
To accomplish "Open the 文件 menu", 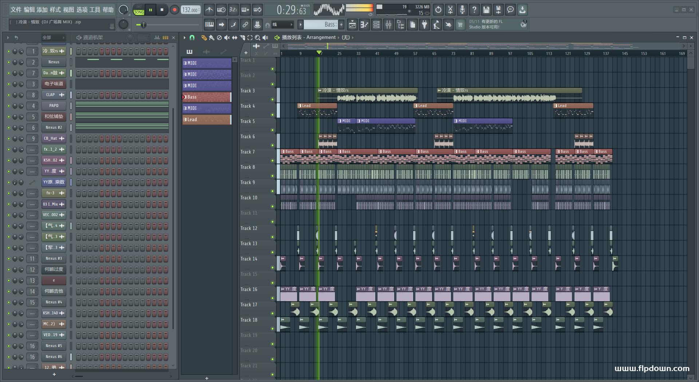I will point(16,10).
